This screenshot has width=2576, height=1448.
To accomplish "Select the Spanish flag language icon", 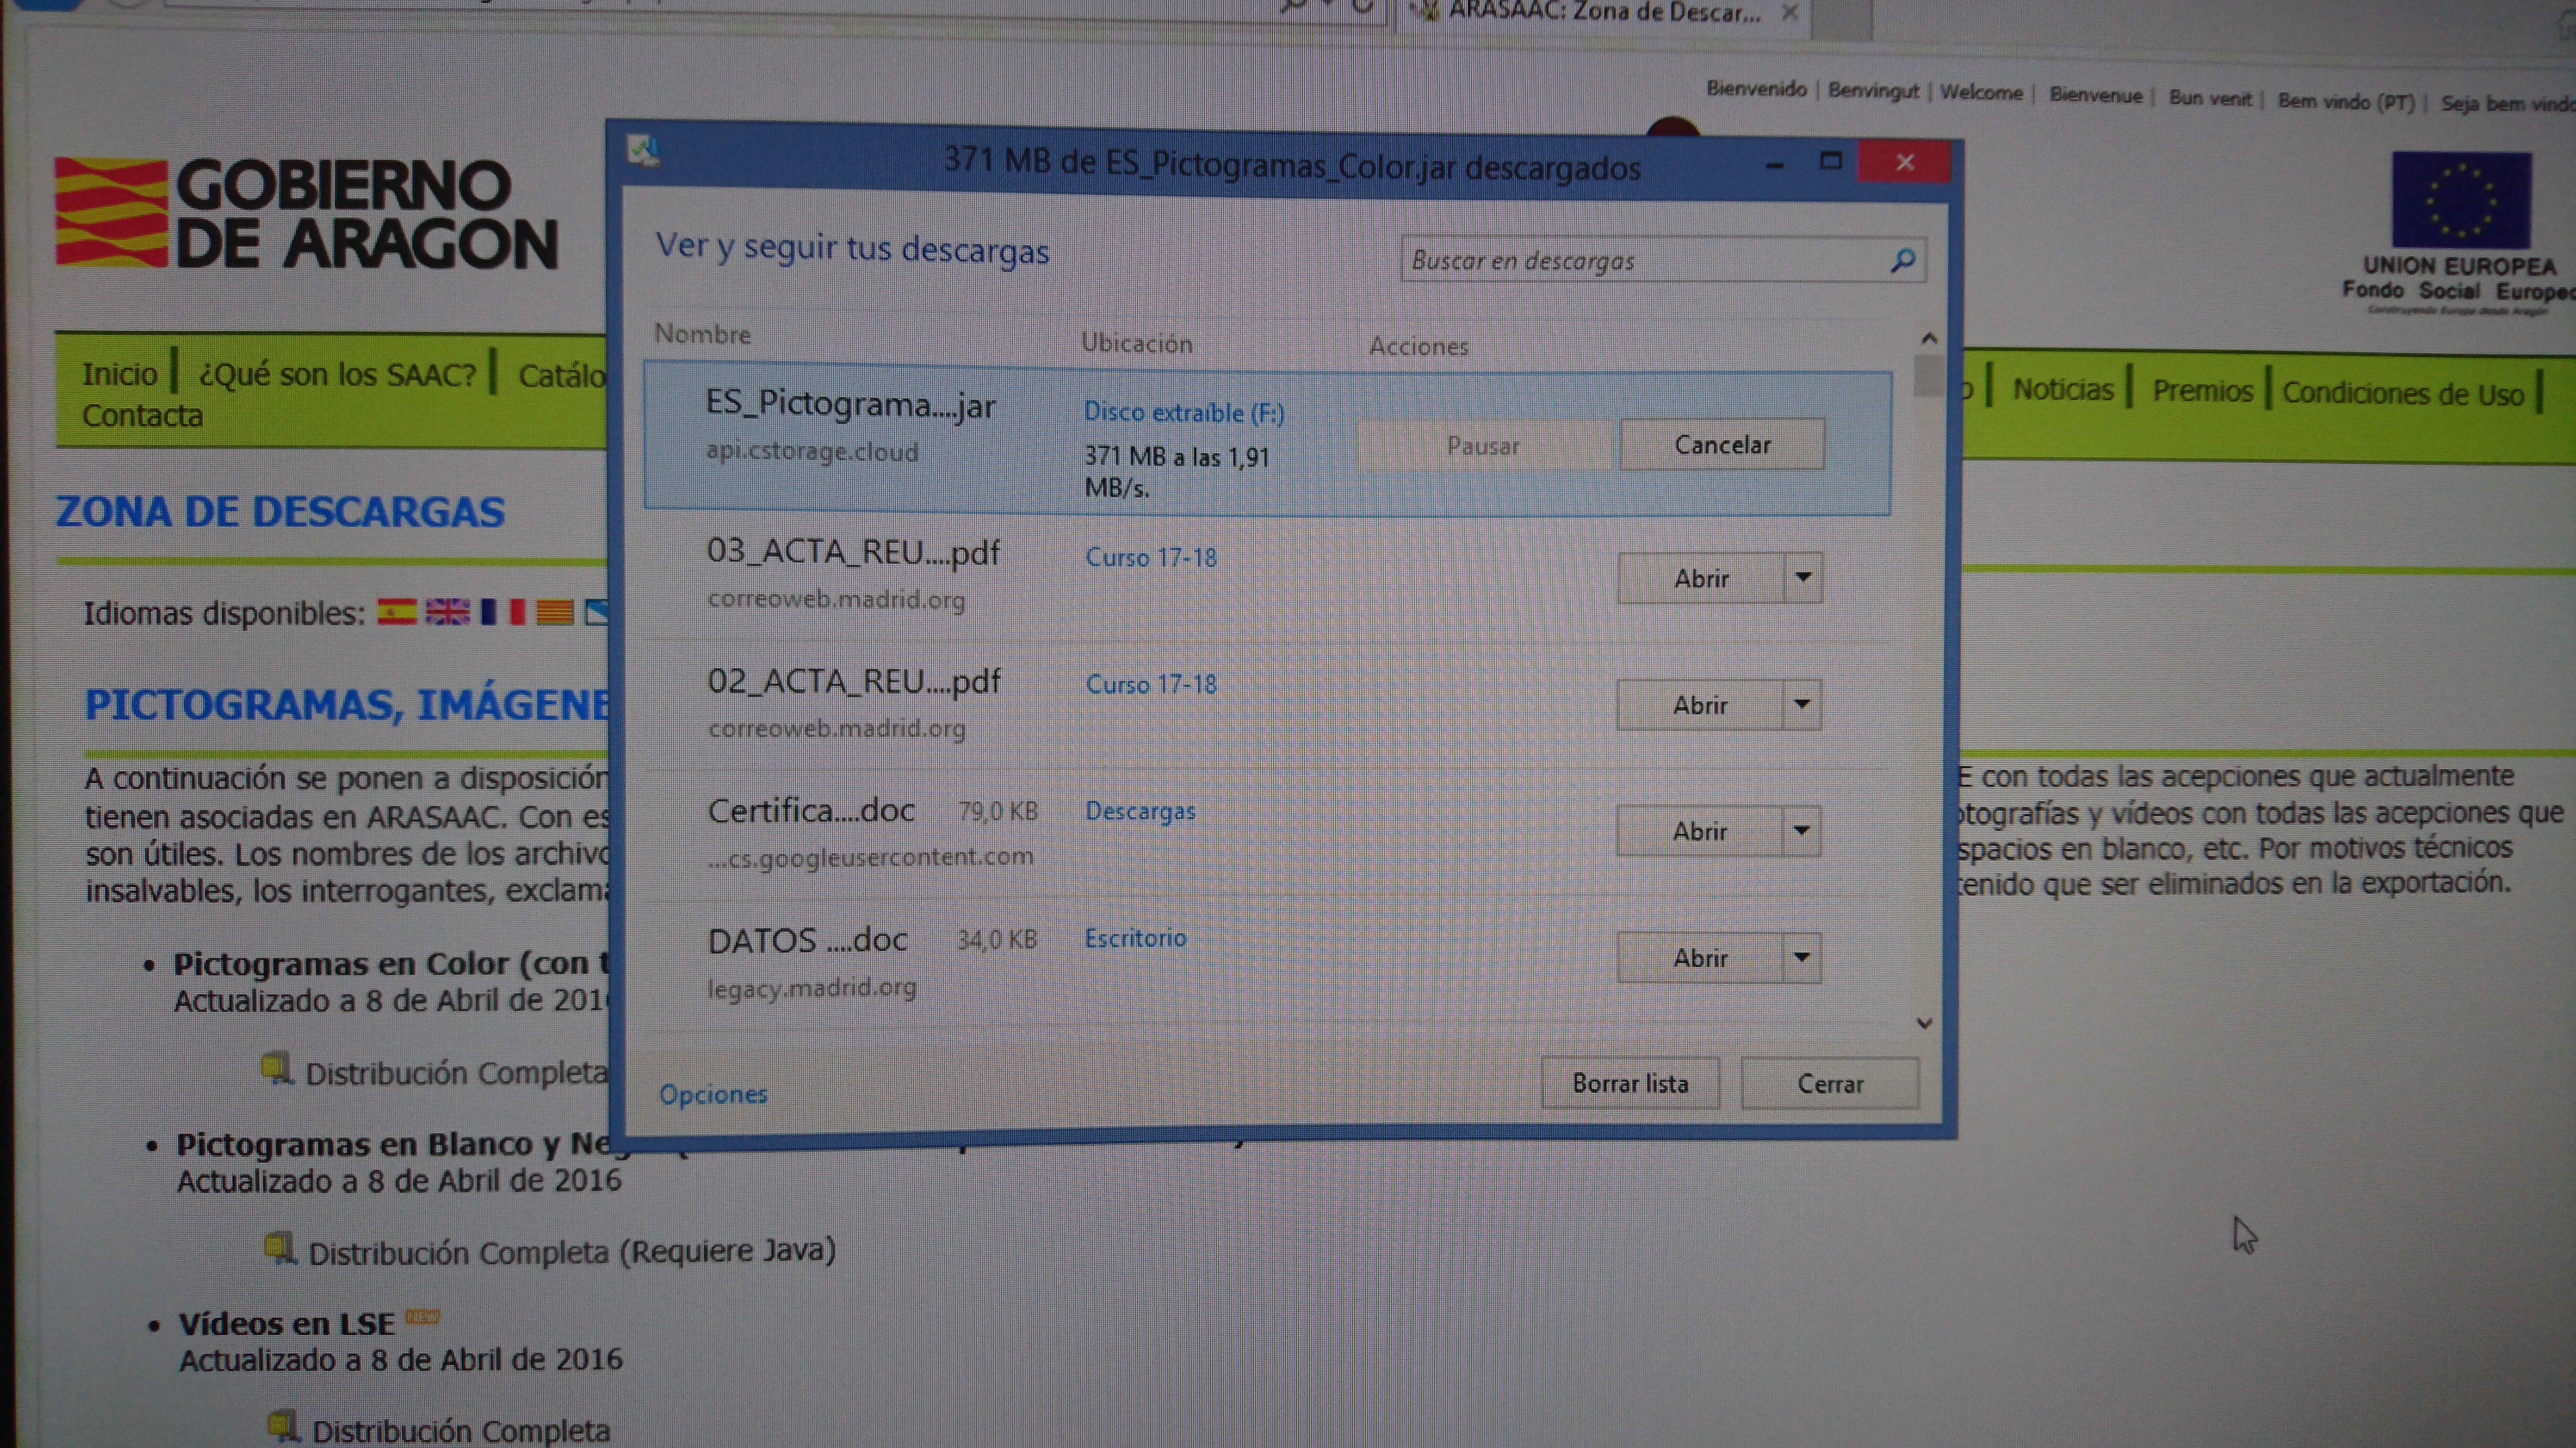I will click(x=396, y=612).
